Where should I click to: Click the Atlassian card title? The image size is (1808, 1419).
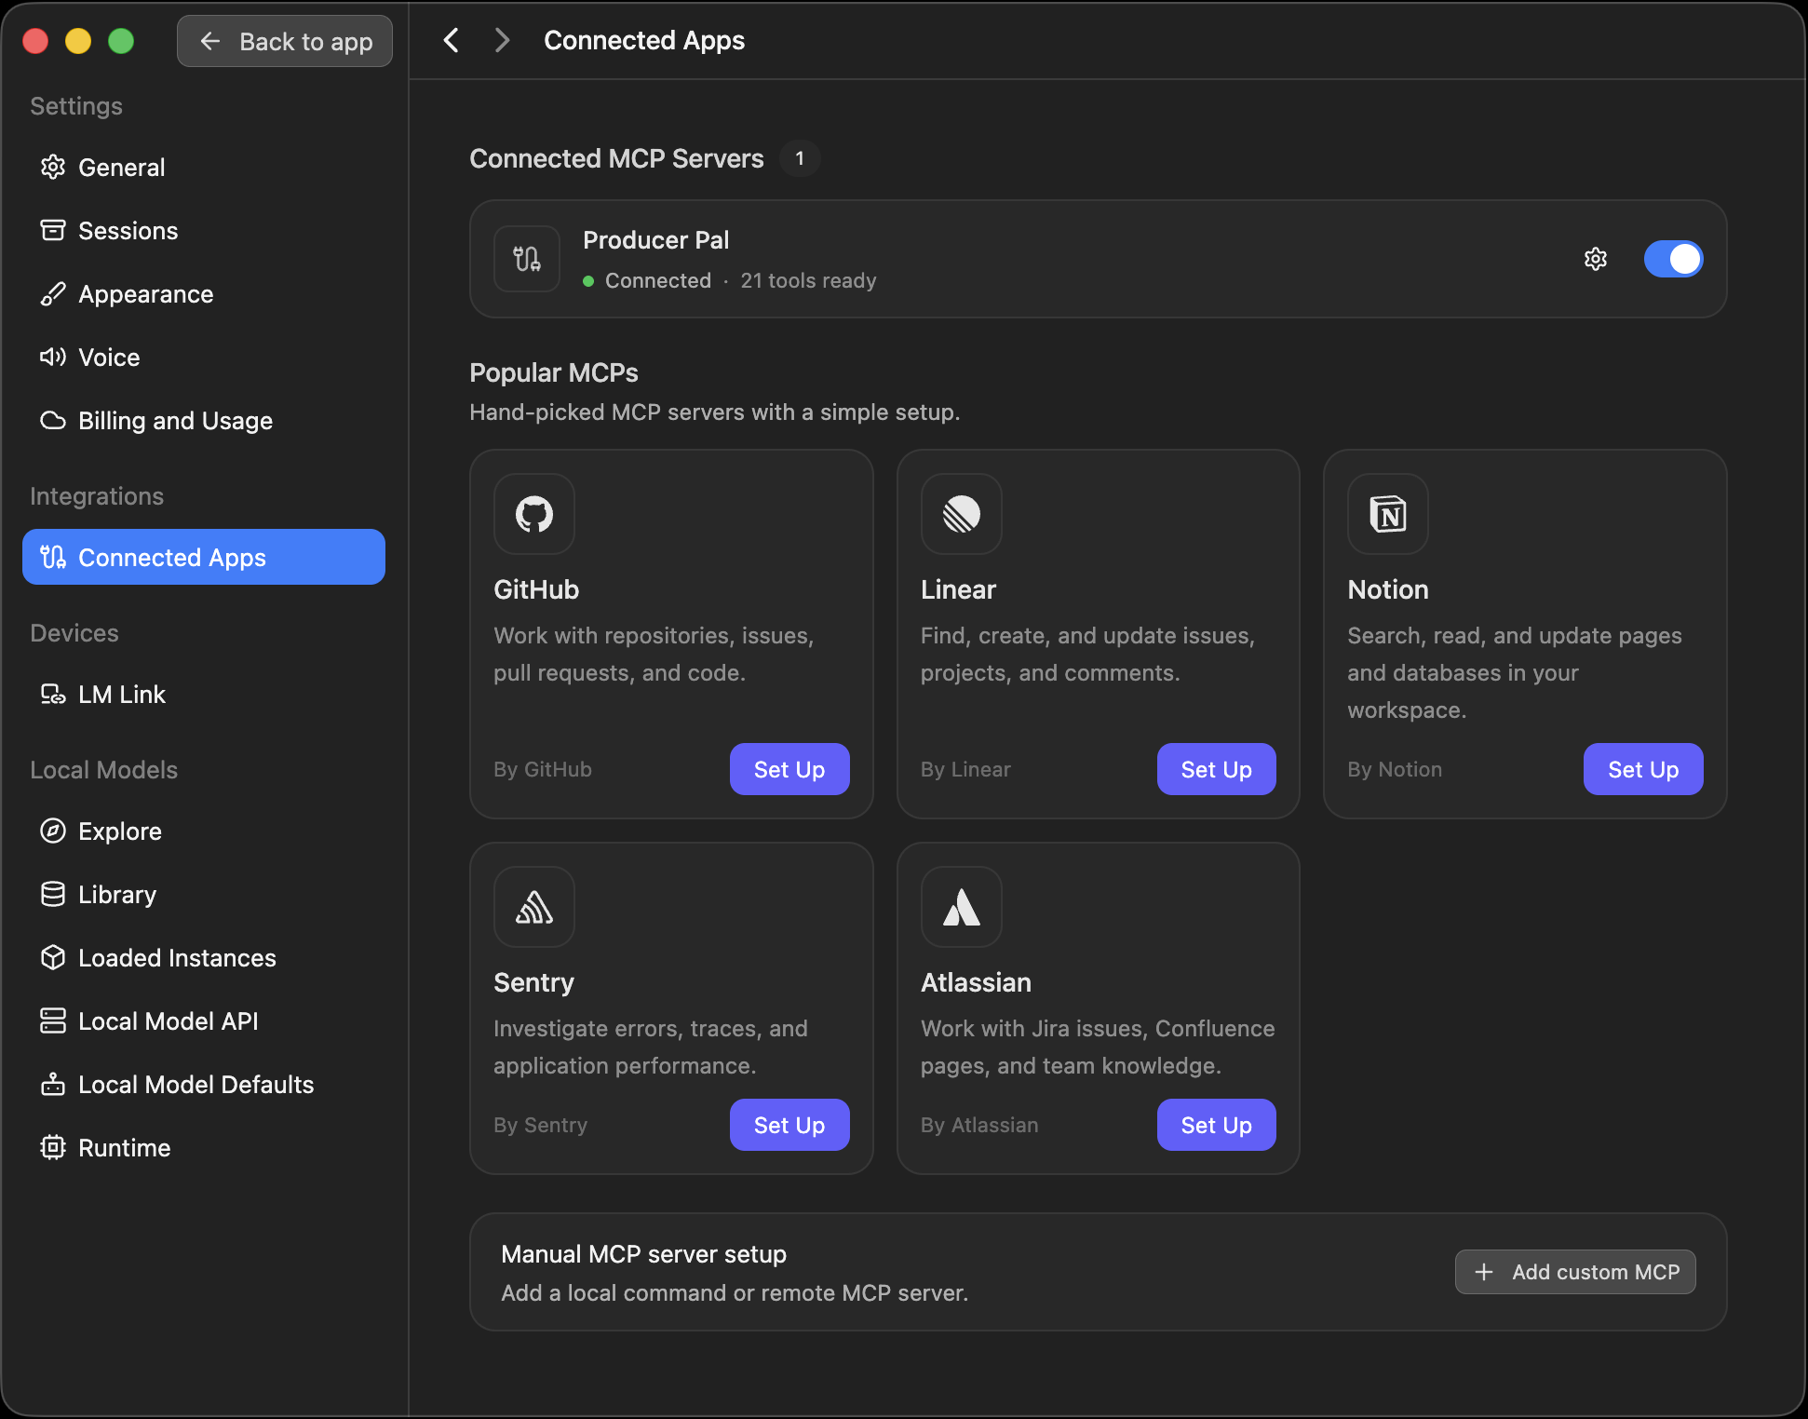tap(976, 982)
